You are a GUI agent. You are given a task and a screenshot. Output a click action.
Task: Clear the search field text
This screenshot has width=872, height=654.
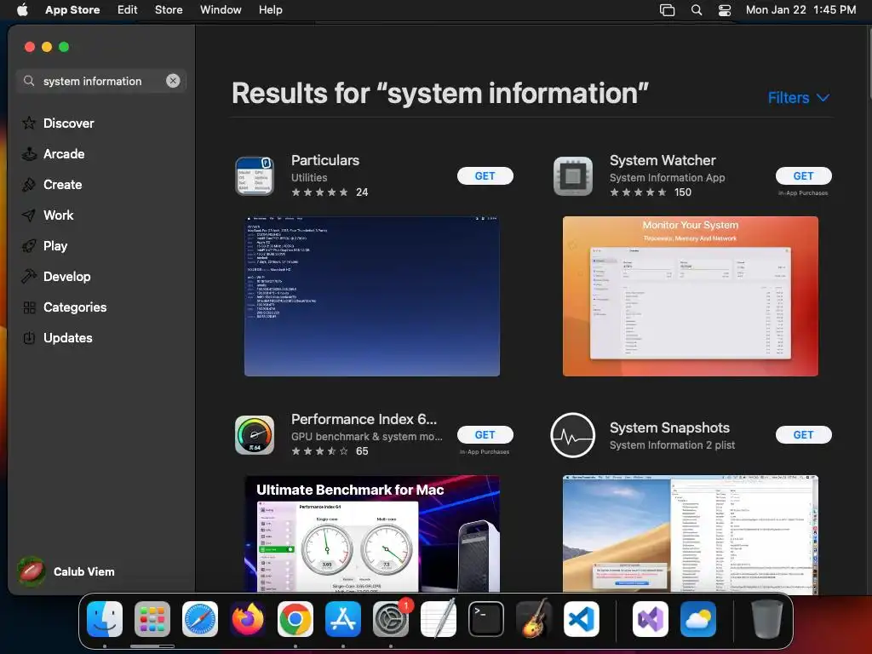tap(173, 81)
